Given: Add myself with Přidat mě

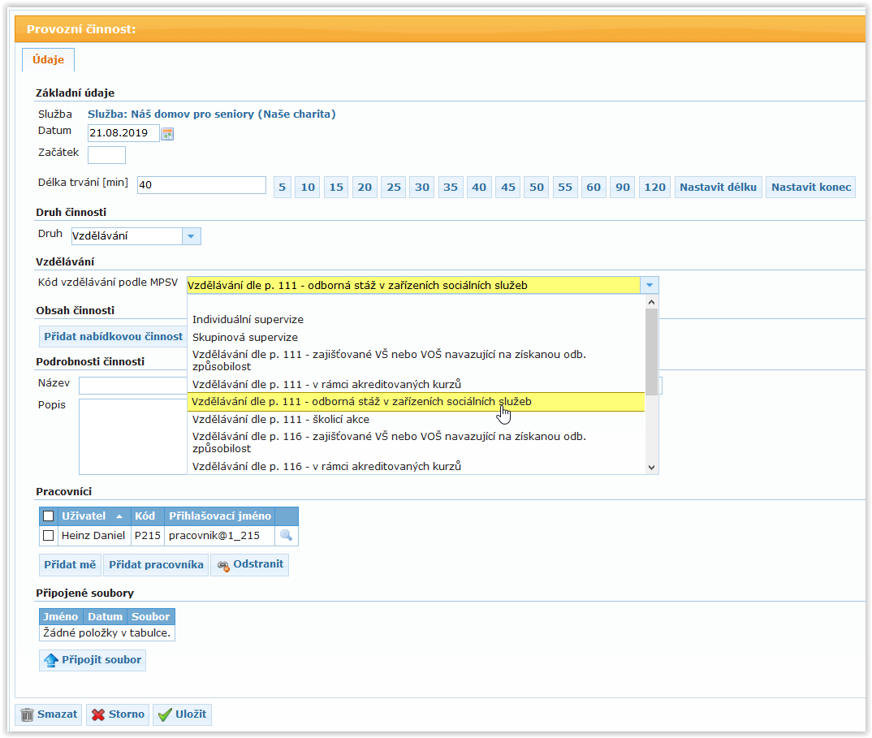Looking at the screenshot, I should pyautogui.click(x=70, y=564).
